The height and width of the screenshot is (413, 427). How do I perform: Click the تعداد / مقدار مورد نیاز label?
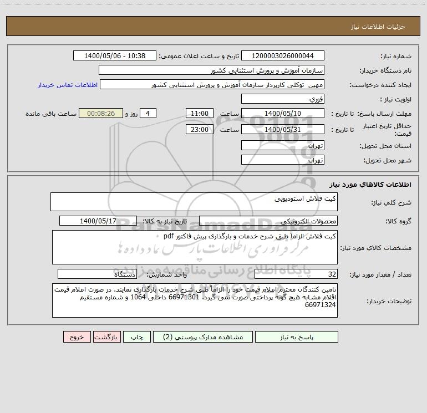click(380, 274)
